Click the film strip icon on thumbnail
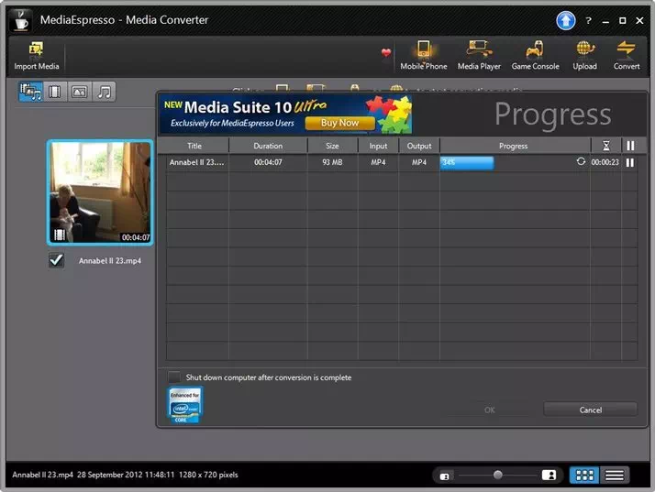The image size is (655, 492). click(60, 235)
